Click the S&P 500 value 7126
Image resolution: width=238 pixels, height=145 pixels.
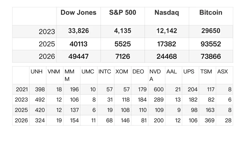123,57
